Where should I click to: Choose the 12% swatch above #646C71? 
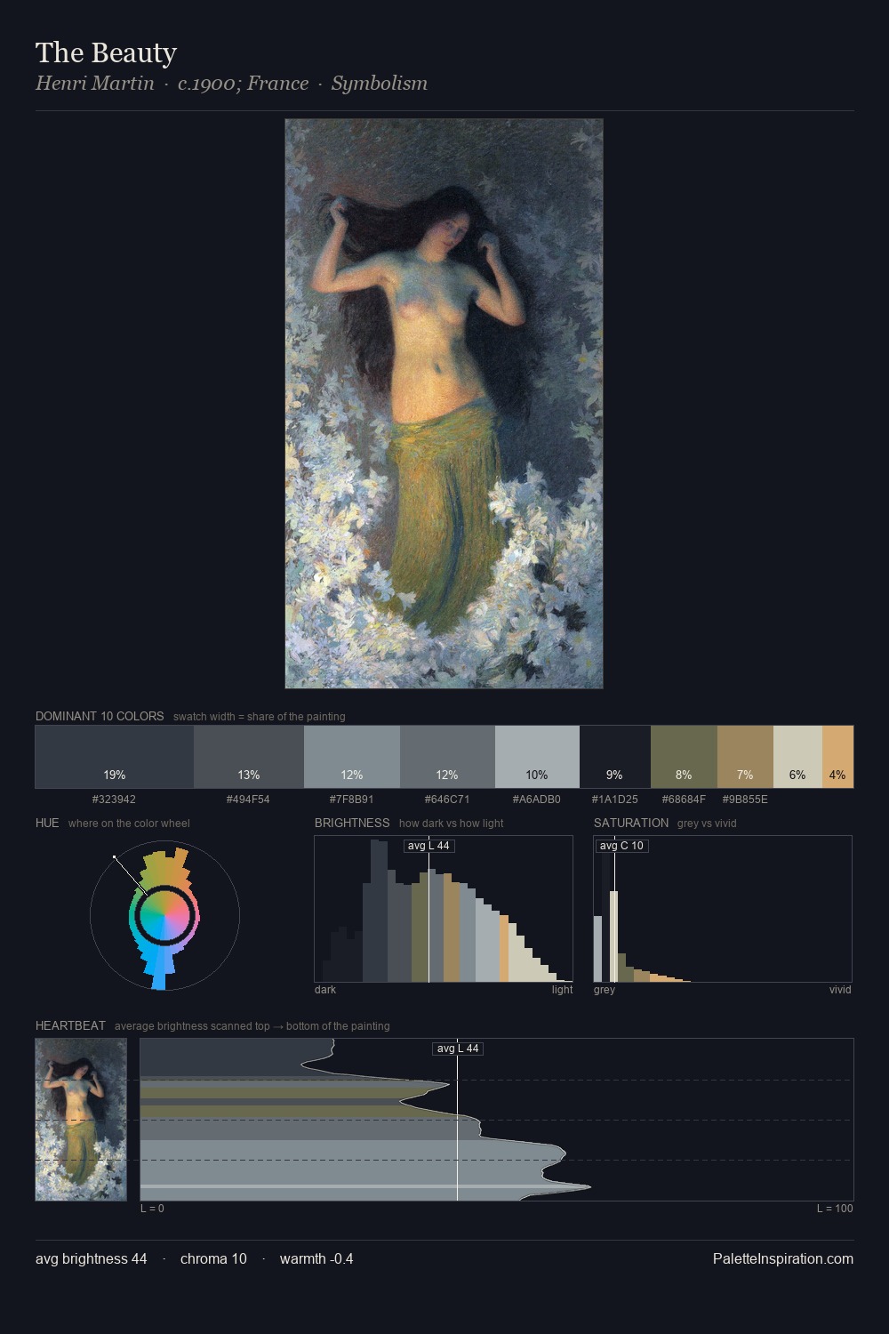click(x=447, y=757)
